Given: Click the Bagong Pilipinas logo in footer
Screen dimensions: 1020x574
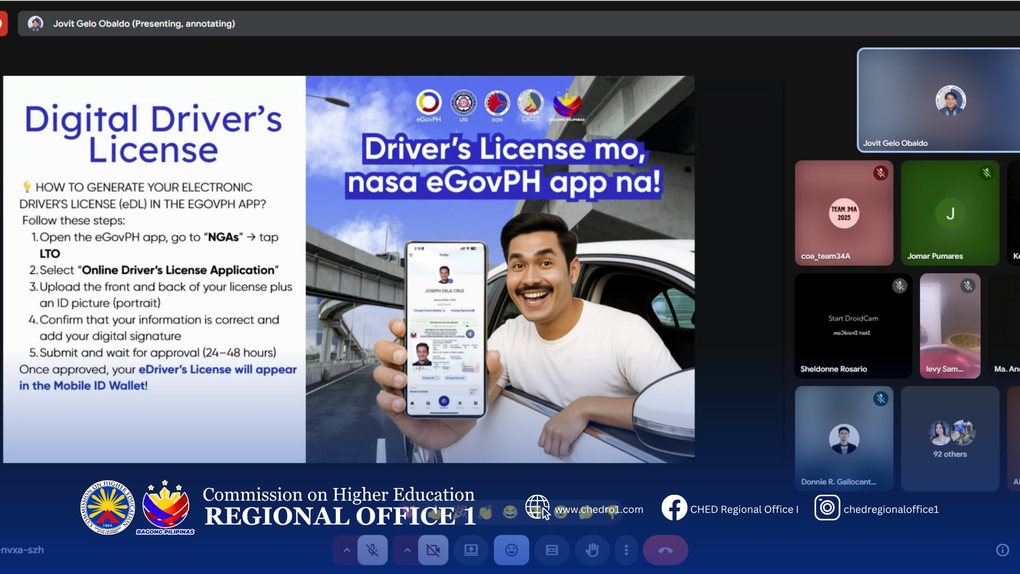Looking at the screenshot, I should pos(165,508).
